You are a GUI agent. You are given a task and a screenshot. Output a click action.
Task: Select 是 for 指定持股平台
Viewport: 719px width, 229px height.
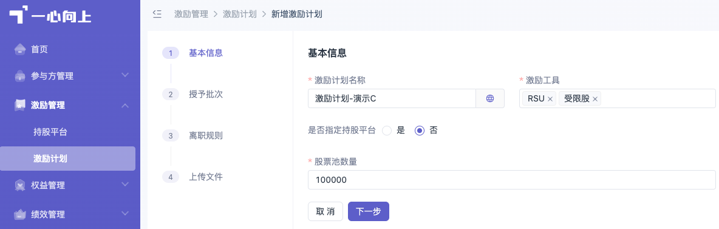point(387,131)
